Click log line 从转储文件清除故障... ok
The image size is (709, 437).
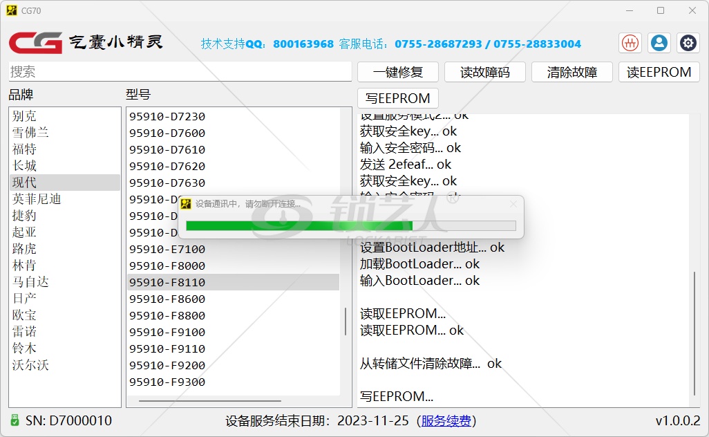[x=431, y=363]
